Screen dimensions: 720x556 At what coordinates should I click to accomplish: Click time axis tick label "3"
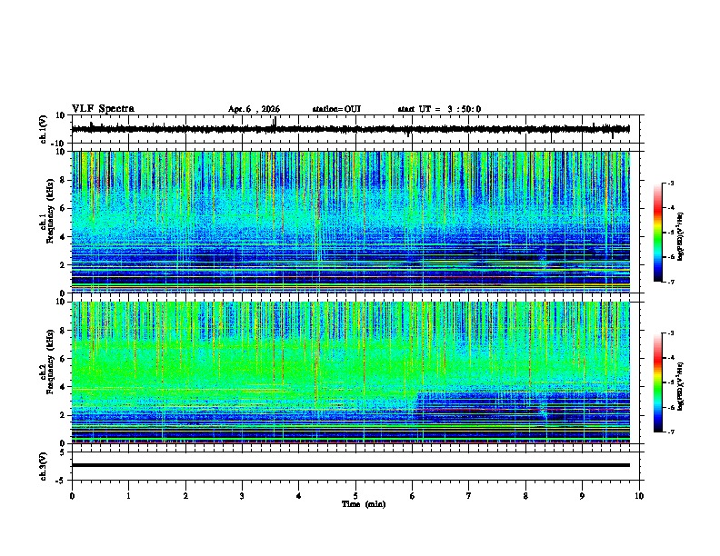point(242,496)
